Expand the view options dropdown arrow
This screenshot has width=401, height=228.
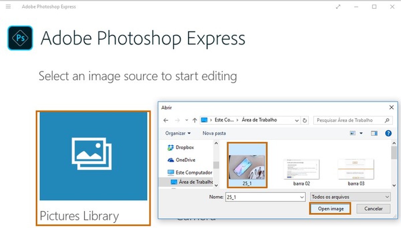pos(361,133)
